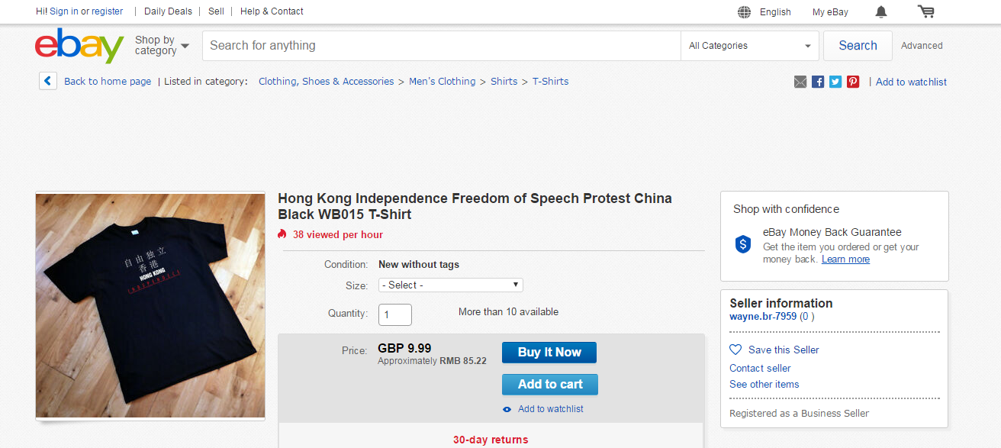The width and height of the screenshot is (1001, 448).
Task: Click the Buy It Now button
Action: (549, 353)
